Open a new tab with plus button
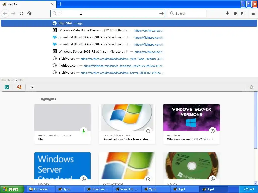 (x=61, y=4)
